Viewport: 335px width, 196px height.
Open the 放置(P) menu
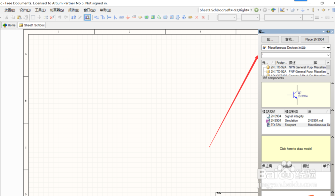[x=10, y=10]
